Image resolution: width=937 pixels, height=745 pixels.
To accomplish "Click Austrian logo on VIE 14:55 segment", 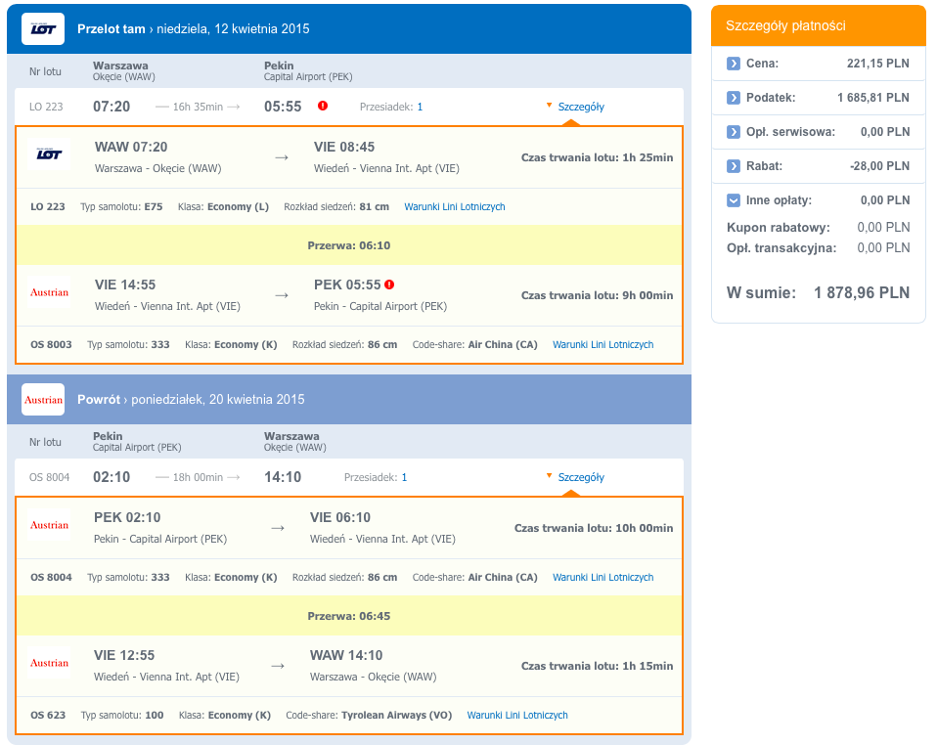I will (x=49, y=292).
